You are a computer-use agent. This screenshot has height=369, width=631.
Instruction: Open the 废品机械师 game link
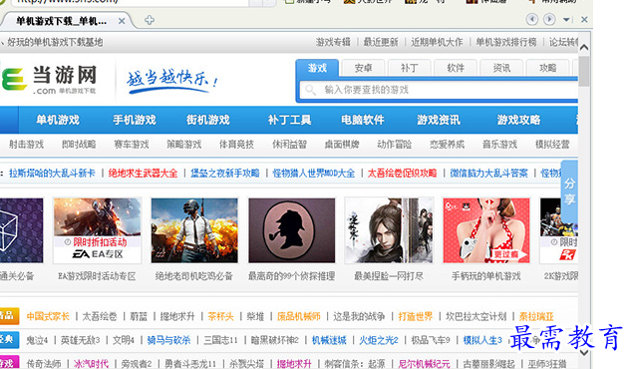(299, 317)
